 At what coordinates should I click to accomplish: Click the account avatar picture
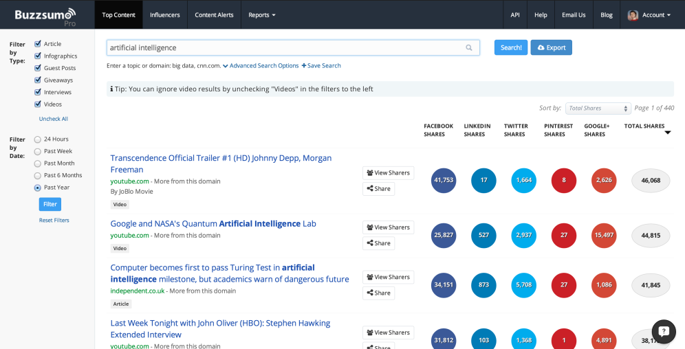633,15
